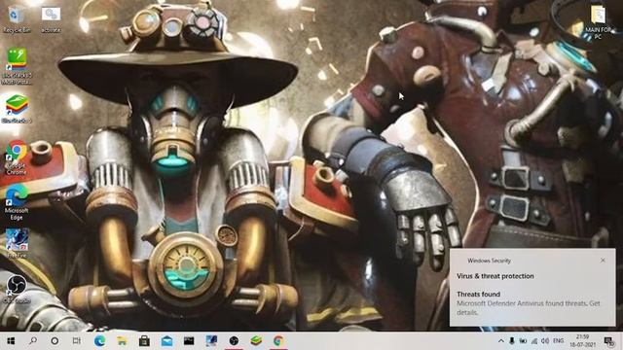Open the Free Fire desktop shortcut
The image size is (623, 350).
pyautogui.click(x=17, y=244)
